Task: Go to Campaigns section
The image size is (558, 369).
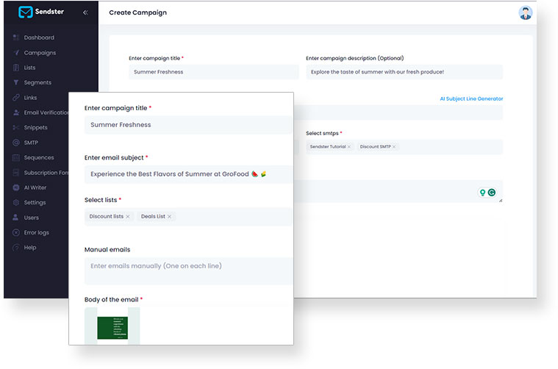Action: click(x=40, y=53)
